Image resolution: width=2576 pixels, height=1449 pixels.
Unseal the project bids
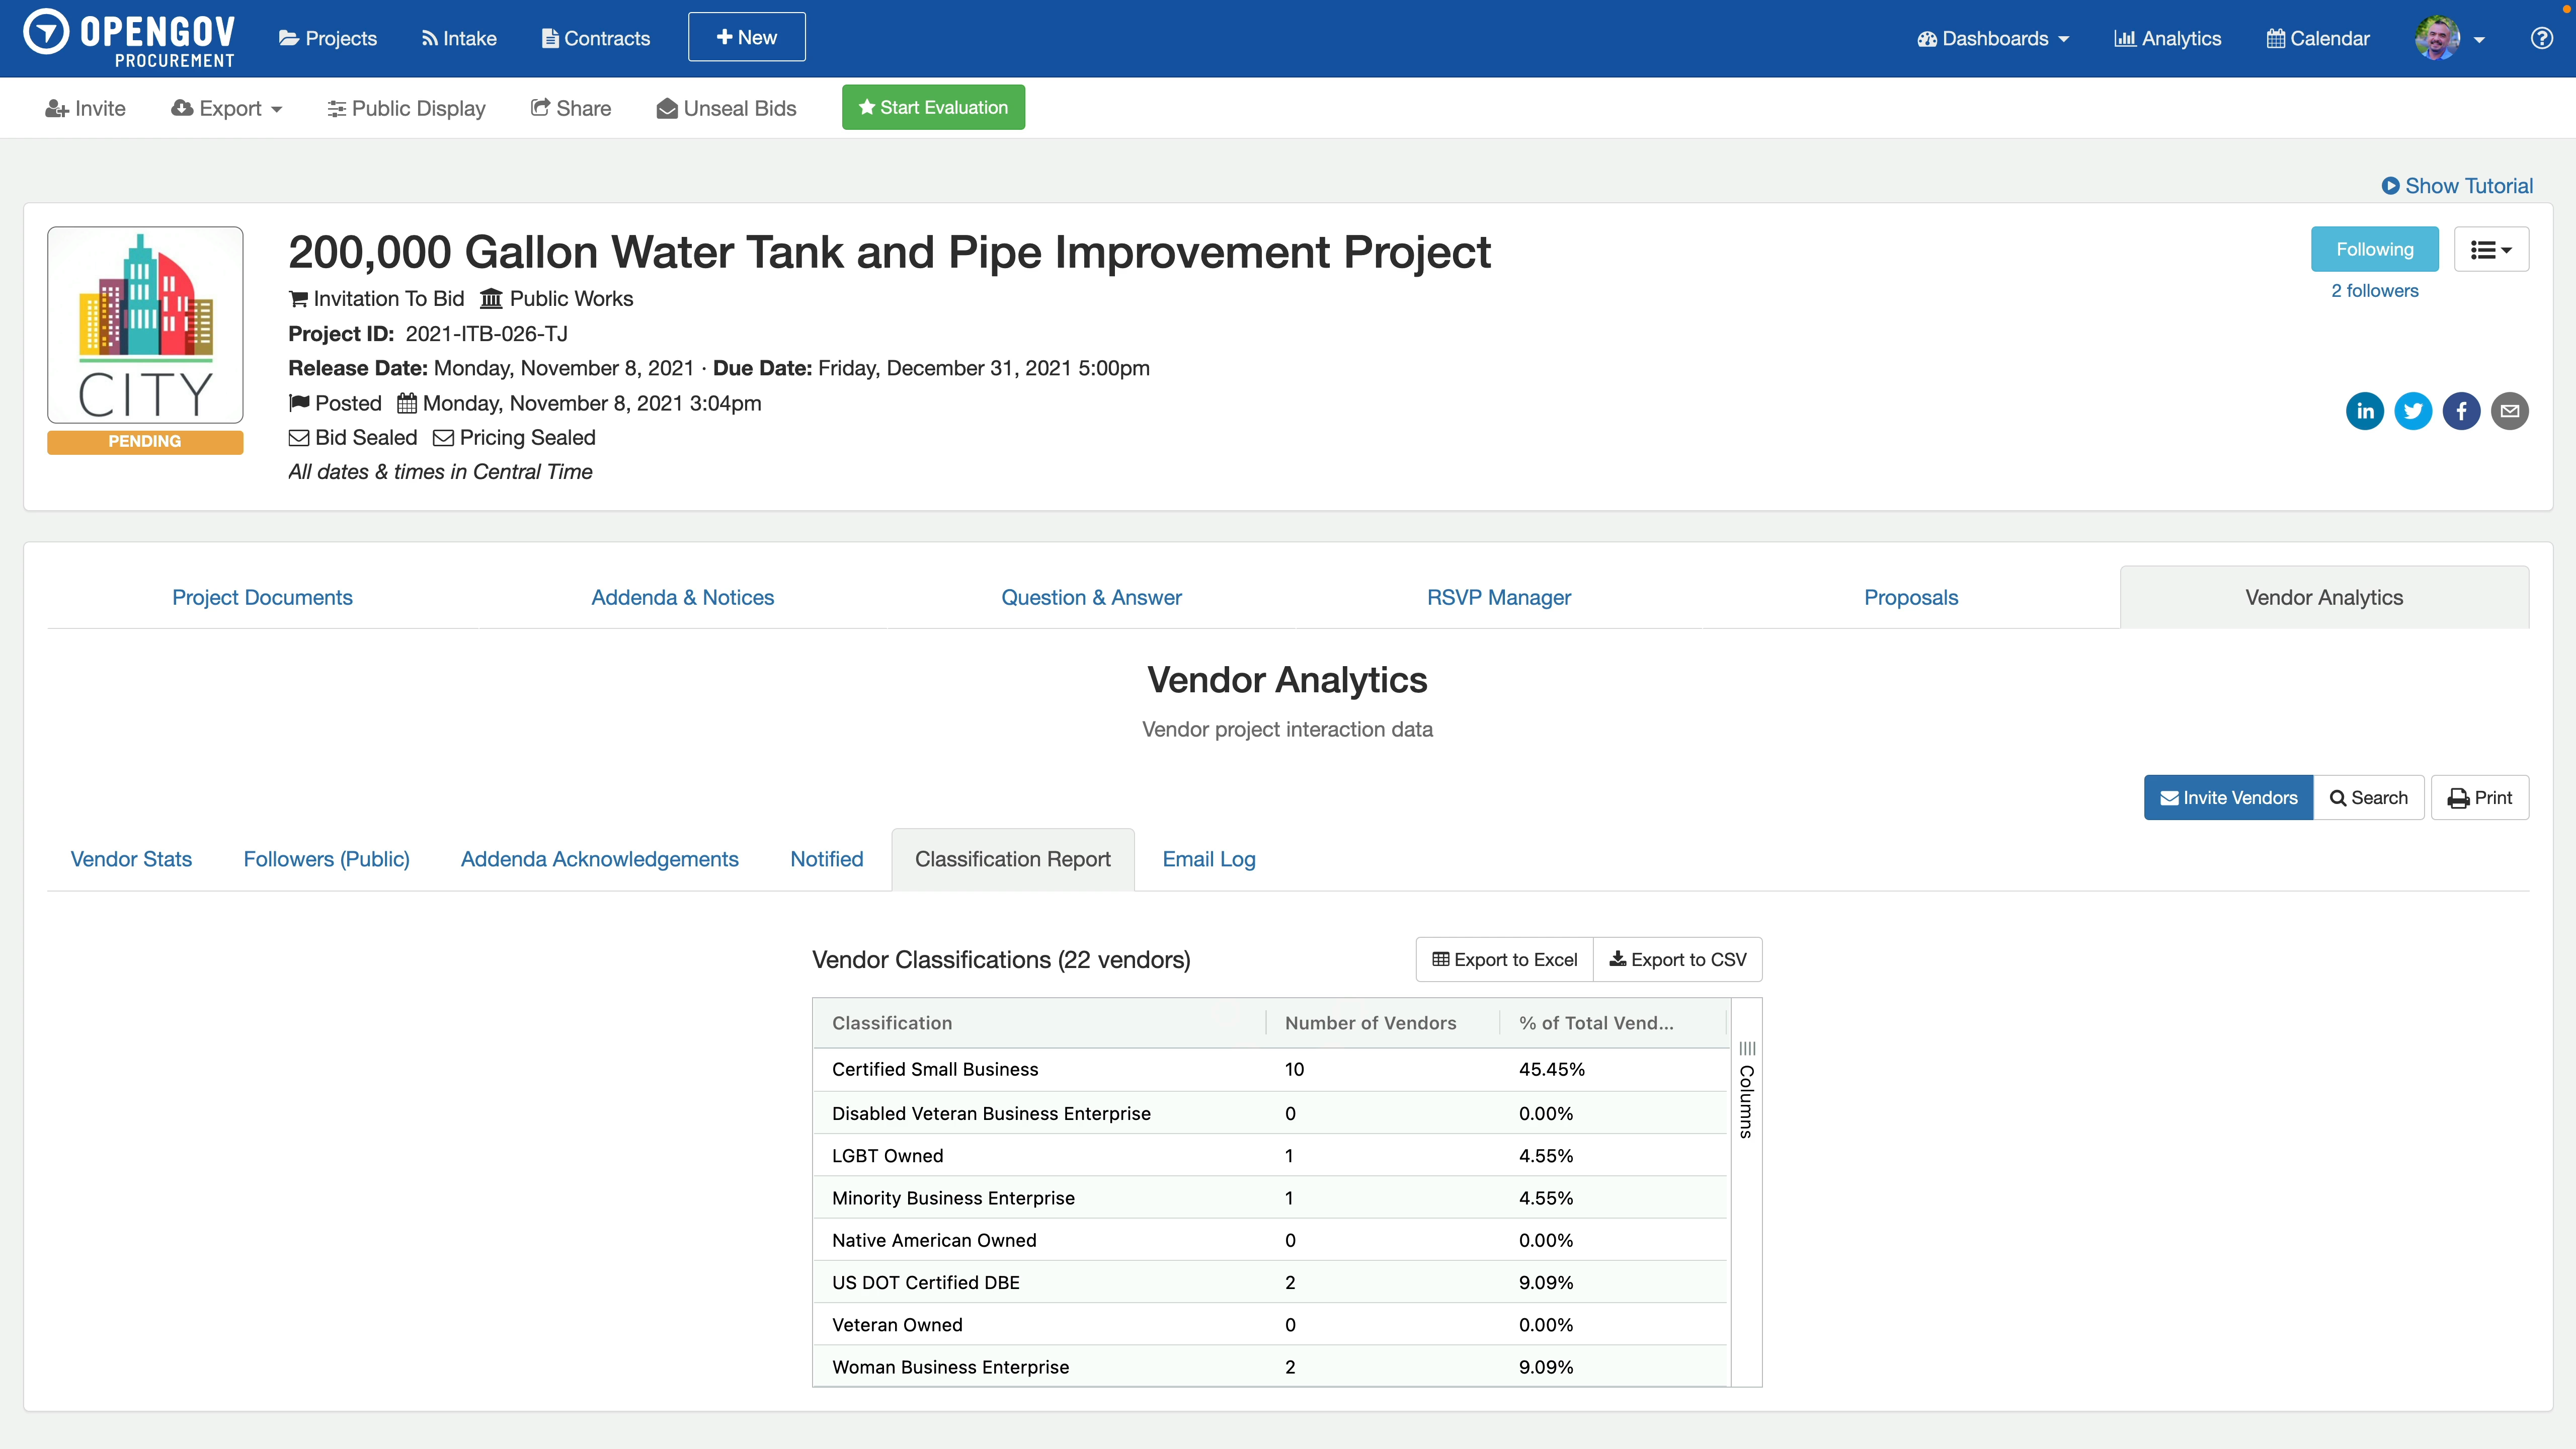(726, 108)
